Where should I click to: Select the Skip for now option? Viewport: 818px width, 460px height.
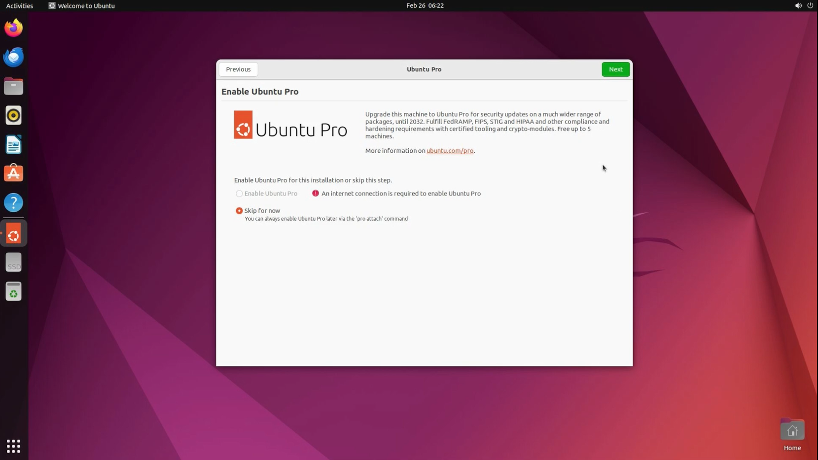point(239,211)
